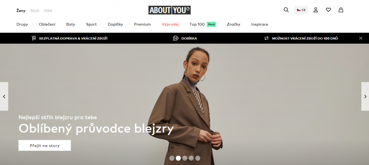Open the shopping bag icon
Image resolution: width=369 pixels, height=165 pixels.
[x=341, y=10]
